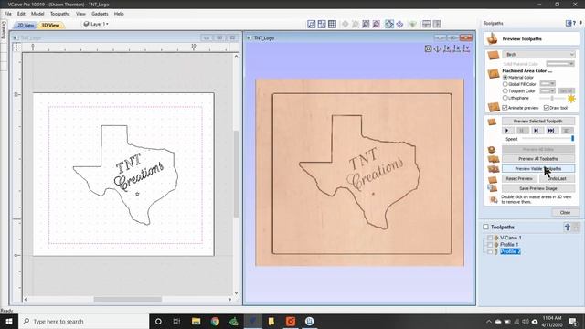
Task: Open Chrome from the taskbar
Action: (x=215, y=321)
